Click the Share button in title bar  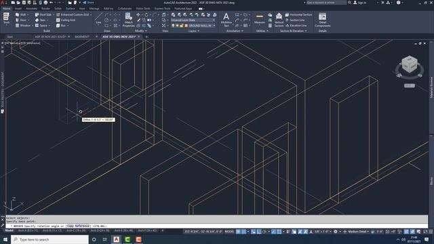pos(88,3)
